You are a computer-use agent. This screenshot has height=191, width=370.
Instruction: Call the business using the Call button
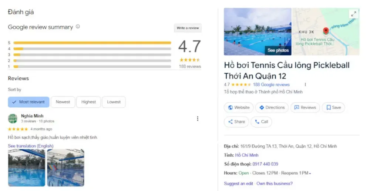[261, 121]
